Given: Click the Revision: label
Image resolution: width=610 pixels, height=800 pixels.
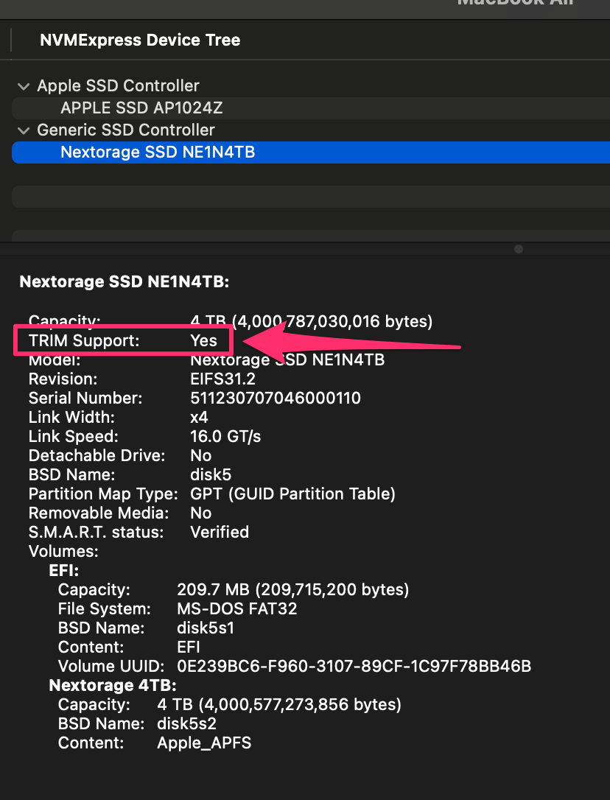Looking at the screenshot, I should point(63,379).
